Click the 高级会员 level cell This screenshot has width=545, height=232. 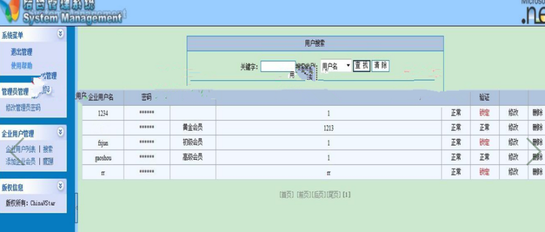[193, 157]
